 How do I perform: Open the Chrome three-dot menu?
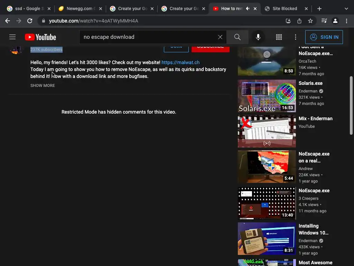point(346,21)
